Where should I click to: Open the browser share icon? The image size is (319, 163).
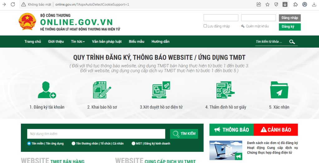pos(259,4)
